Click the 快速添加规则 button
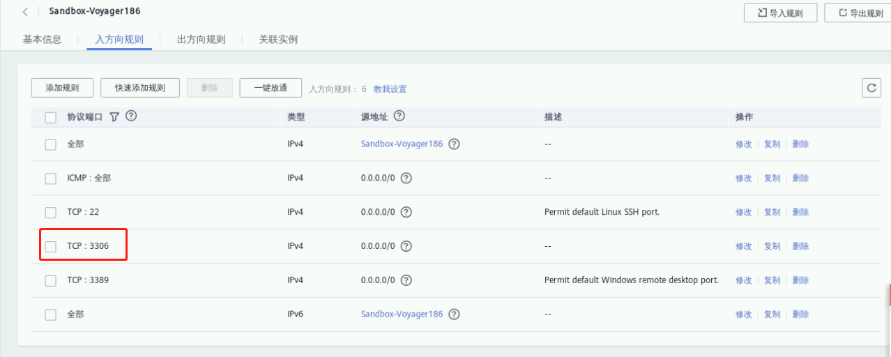The image size is (891, 357). [140, 88]
